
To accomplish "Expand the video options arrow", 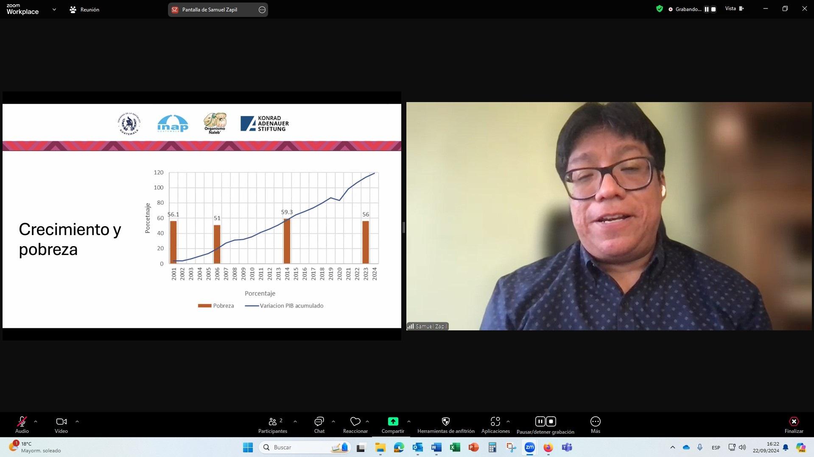I will click(x=77, y=421).
